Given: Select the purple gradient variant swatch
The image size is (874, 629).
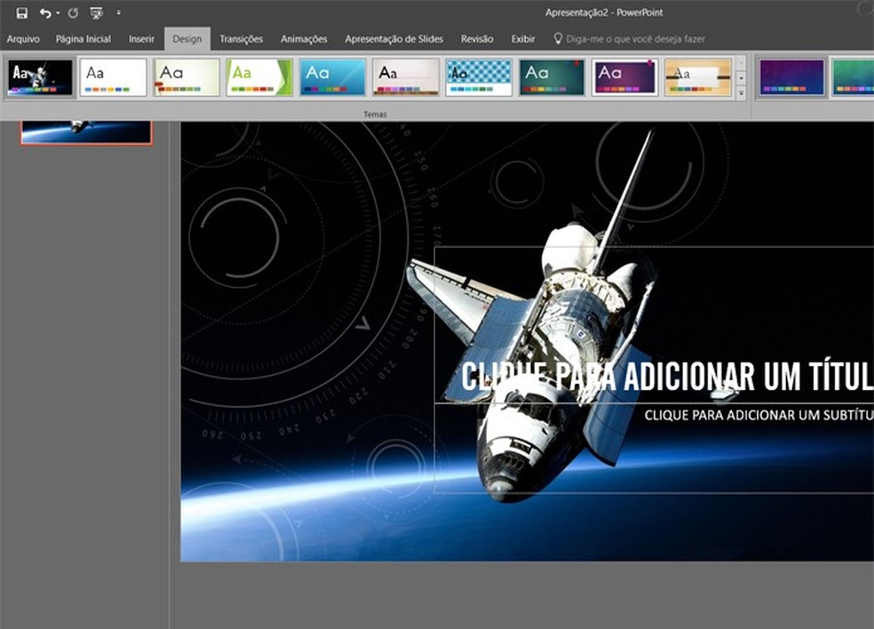Looking at the screenshot, I should [792, 77].
